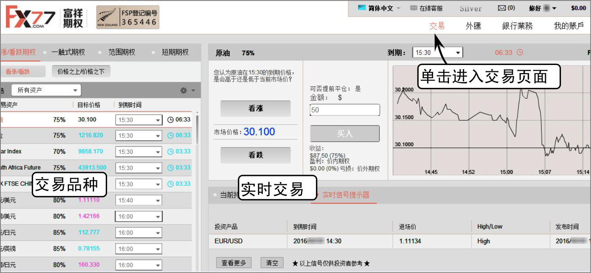Click the 看涨 call button

coord(255,108)
